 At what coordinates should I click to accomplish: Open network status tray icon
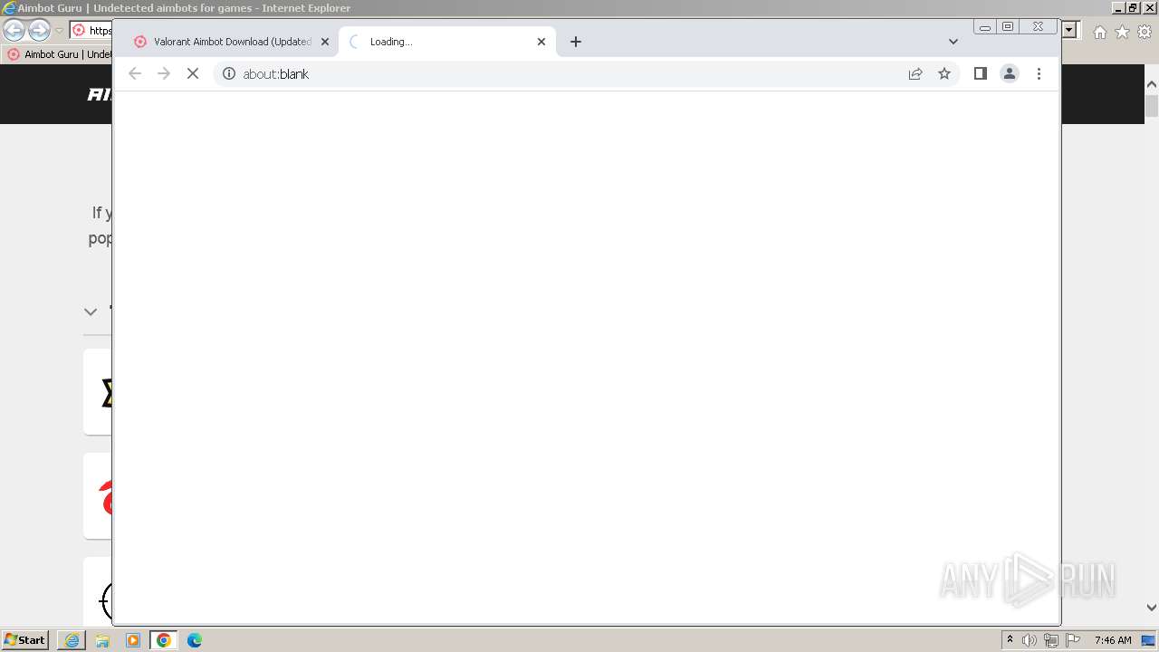coord(1051,640)
